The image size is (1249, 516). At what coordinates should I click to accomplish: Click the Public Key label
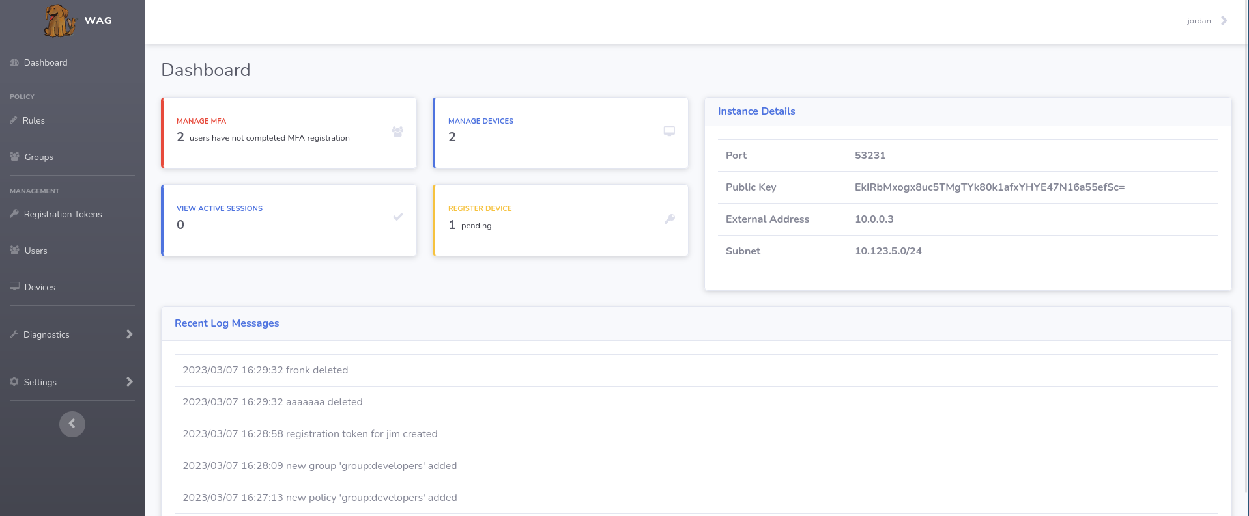click(751, 187)
